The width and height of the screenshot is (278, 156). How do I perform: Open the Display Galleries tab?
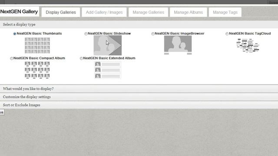(x=61, y=12)
